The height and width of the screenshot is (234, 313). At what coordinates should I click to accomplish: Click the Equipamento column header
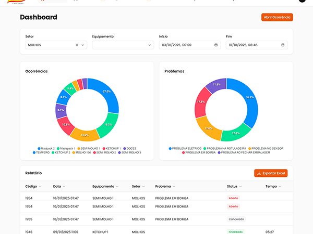tap(104, 186)
